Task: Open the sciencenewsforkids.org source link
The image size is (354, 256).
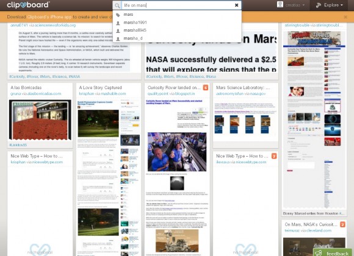Action: point(56,25)
